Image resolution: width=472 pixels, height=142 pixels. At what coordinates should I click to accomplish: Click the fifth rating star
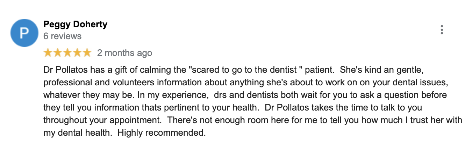[x=87, y=53]
